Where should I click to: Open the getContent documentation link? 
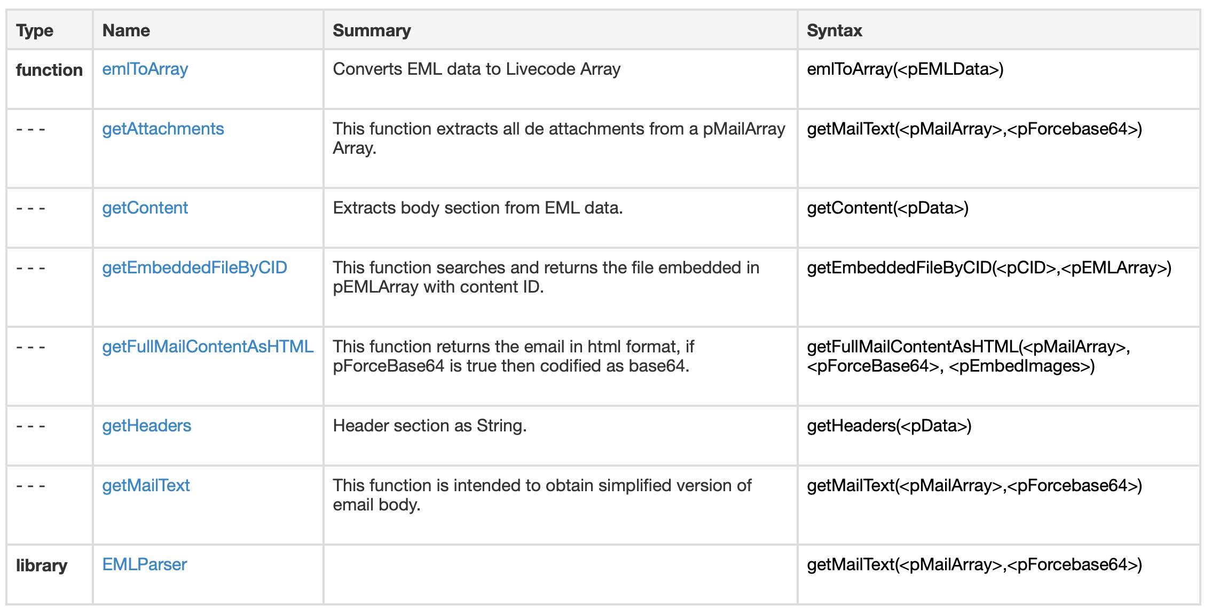(x=145, y=208)
